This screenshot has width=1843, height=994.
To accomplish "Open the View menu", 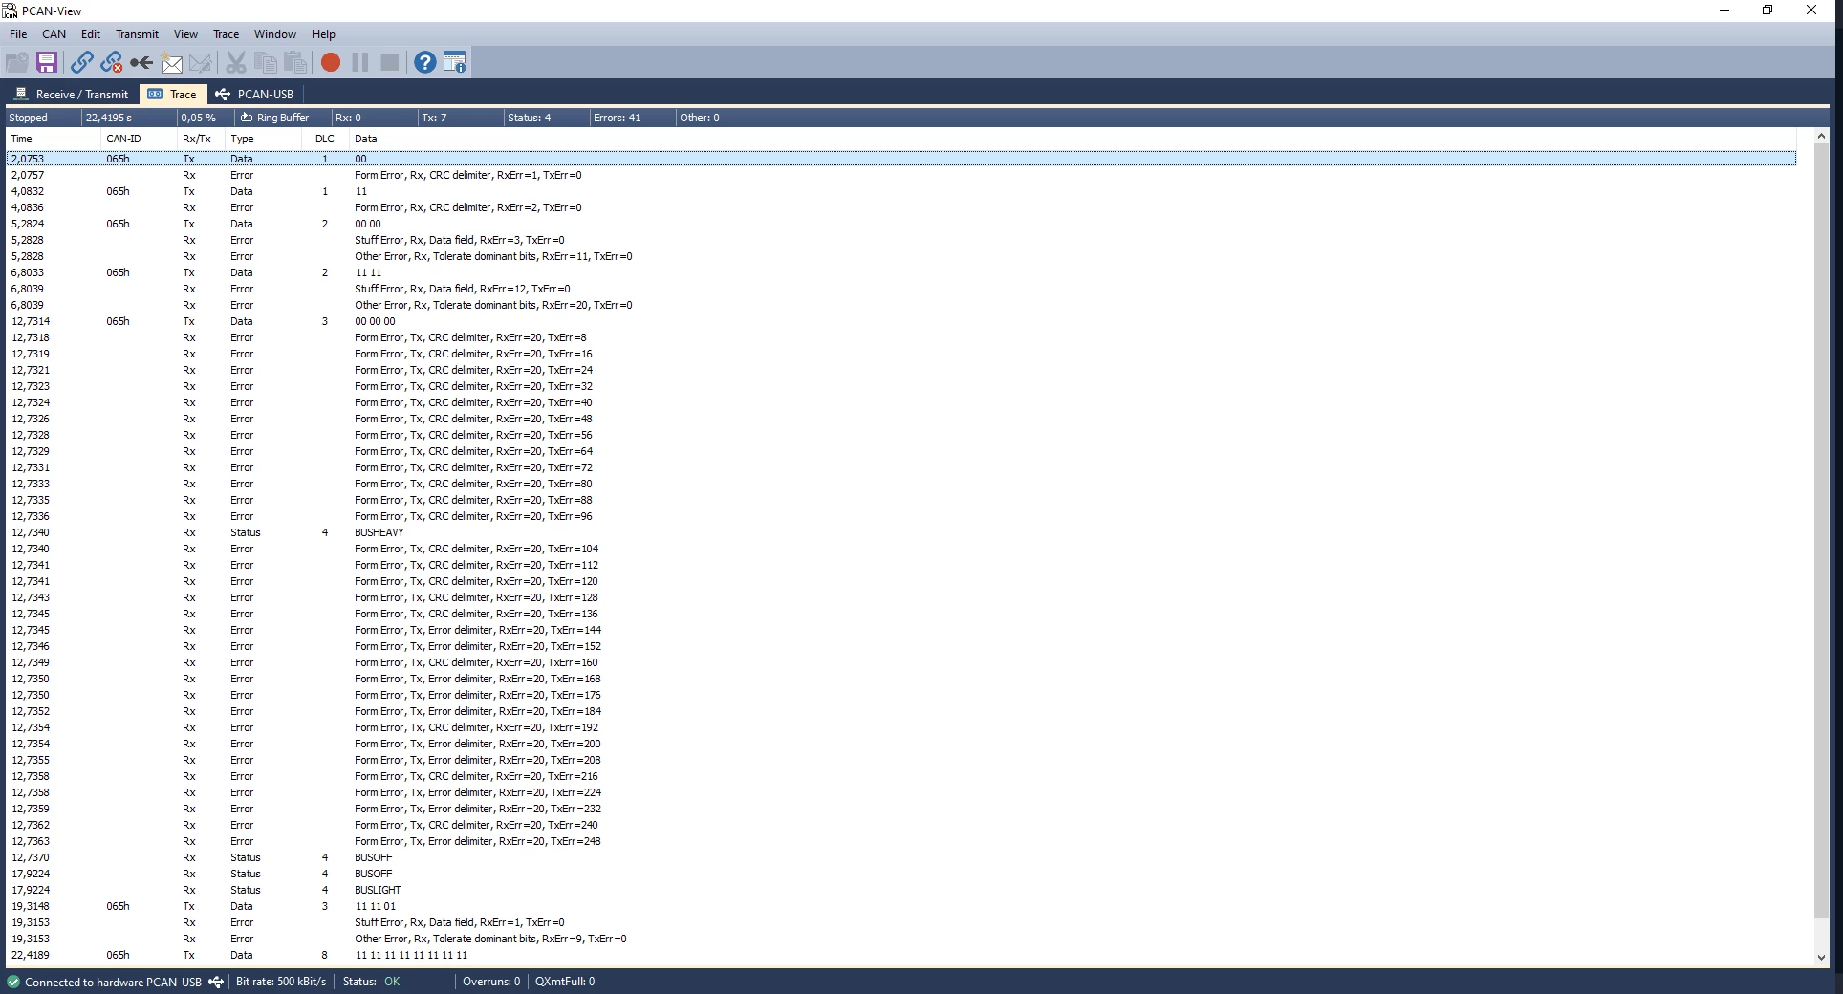I will [x=186, y=34].
